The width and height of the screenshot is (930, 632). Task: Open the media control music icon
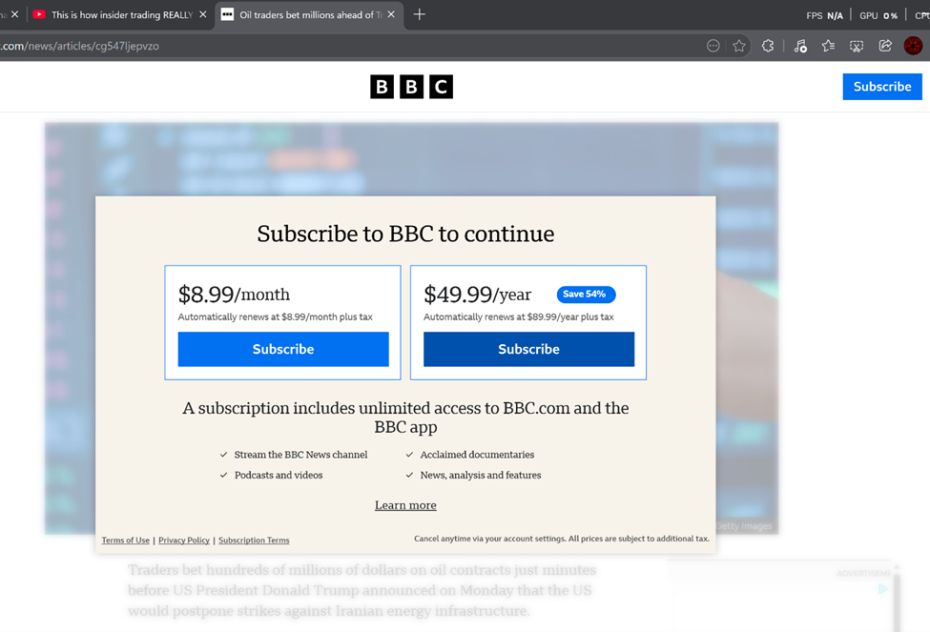click(800, 46)
